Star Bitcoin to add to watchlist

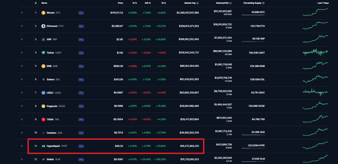22,13
